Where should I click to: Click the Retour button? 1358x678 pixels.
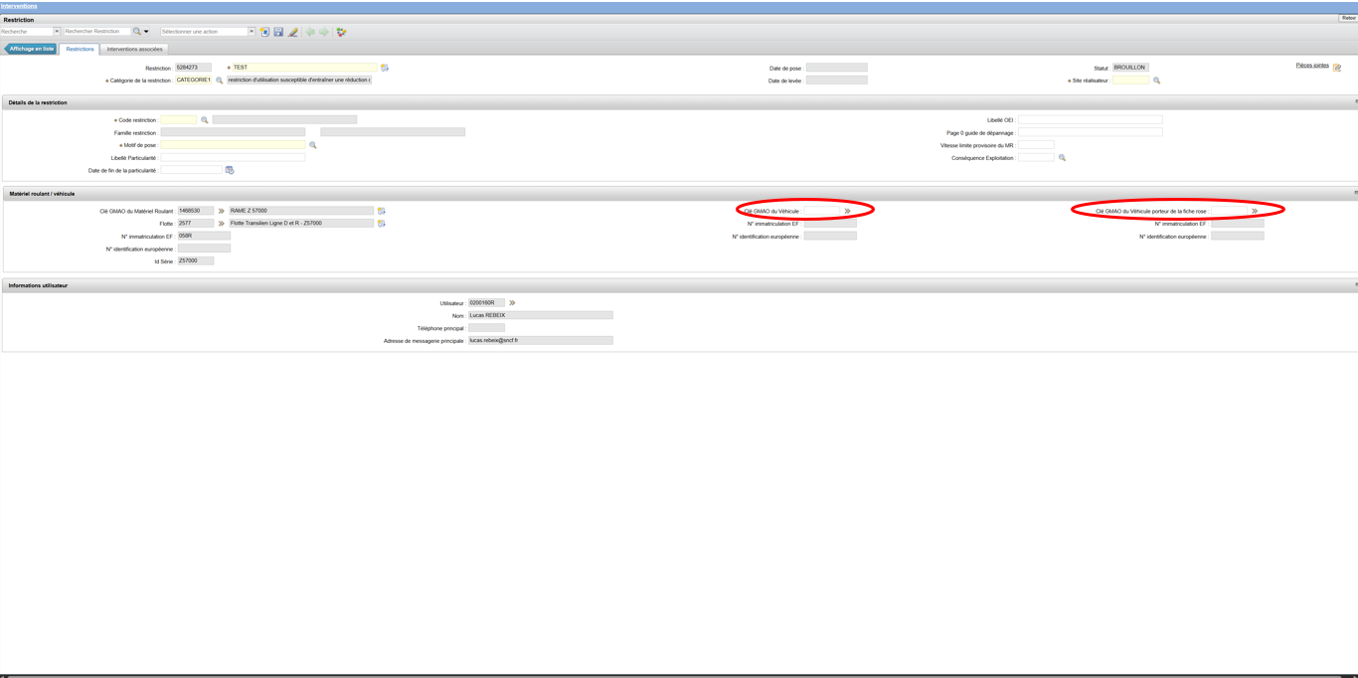tap(1348, 18)
